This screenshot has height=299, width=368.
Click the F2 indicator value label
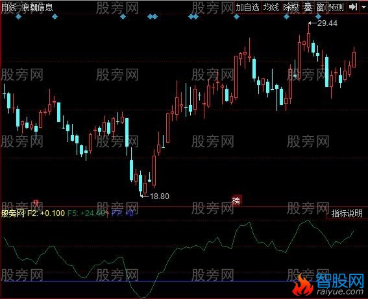point(46,213)
